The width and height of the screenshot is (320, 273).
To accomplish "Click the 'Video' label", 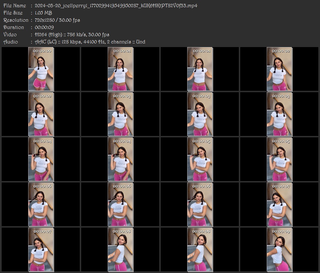I will pos(10,35).
